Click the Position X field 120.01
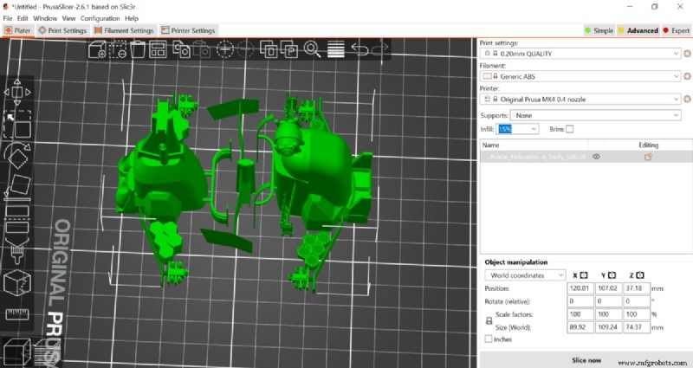Viewport: 693px width, 368px height. tap(580, 288)
